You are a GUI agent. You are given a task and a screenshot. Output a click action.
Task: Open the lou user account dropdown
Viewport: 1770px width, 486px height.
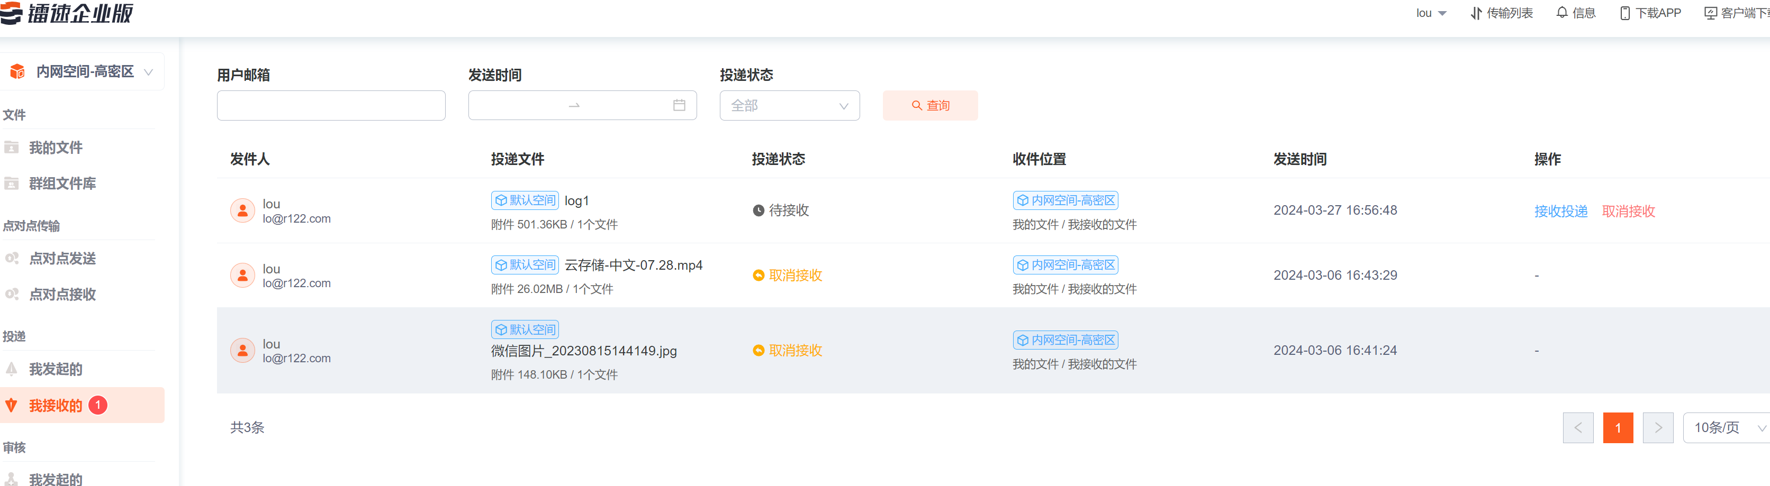pyautogui.click(x=1431, y=13)
